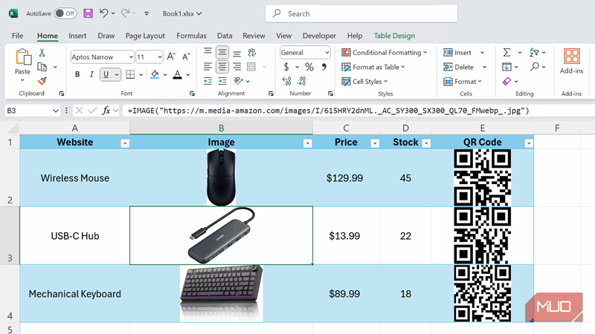The width and height of the screenshot is (595, 334).
Task: Click the Cut scissors icon
Action: tap(42, 53)
